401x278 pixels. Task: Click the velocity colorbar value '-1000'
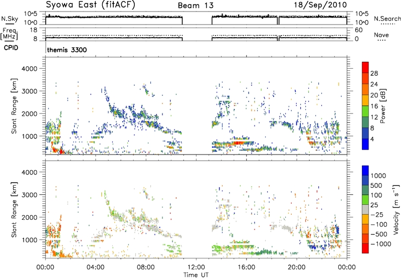pyautogui.click(x=381, y=244)
